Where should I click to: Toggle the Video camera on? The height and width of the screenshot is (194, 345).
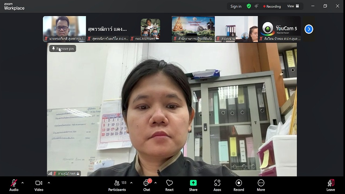(39, 183)
